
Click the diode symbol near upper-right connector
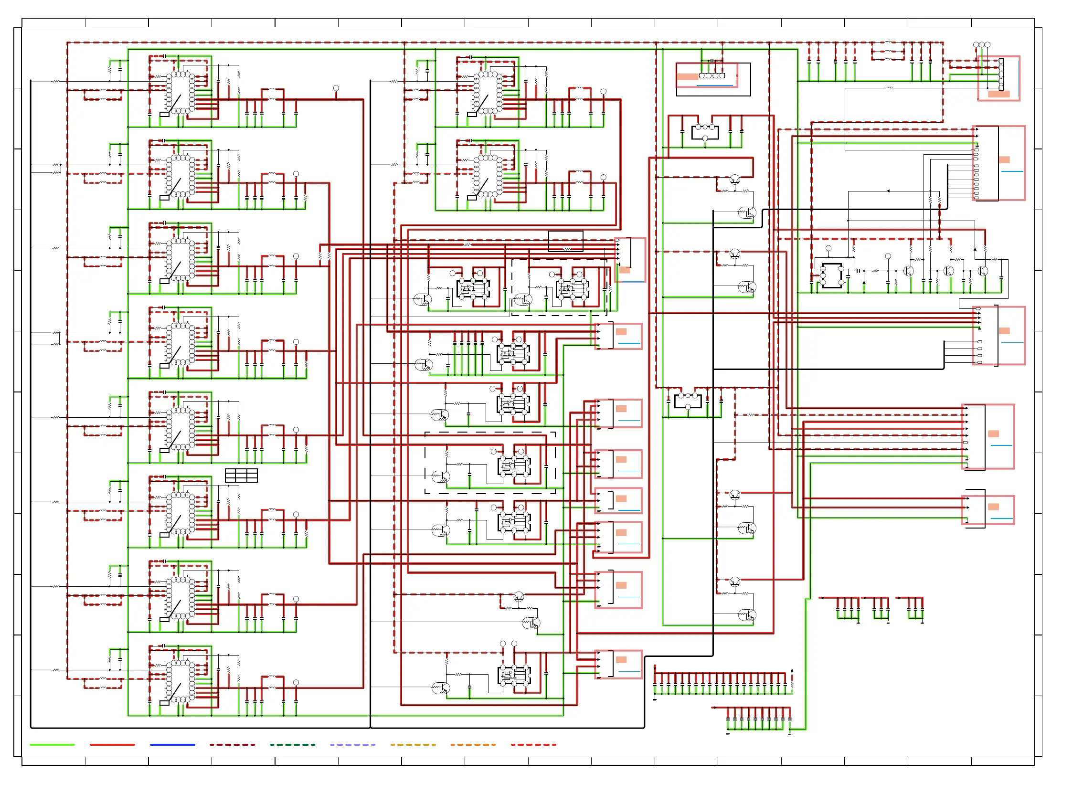(x=887, y=191)
